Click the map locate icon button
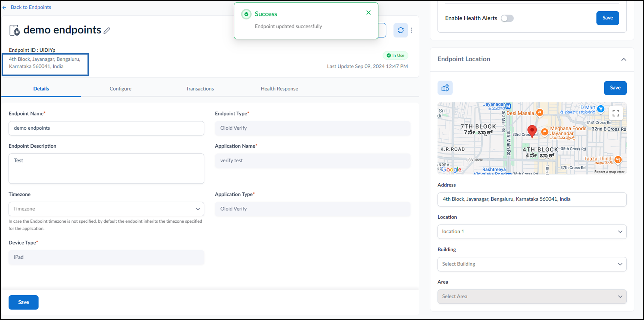The height and width of the screenshot is (320, 644). (x=445, y=88)
